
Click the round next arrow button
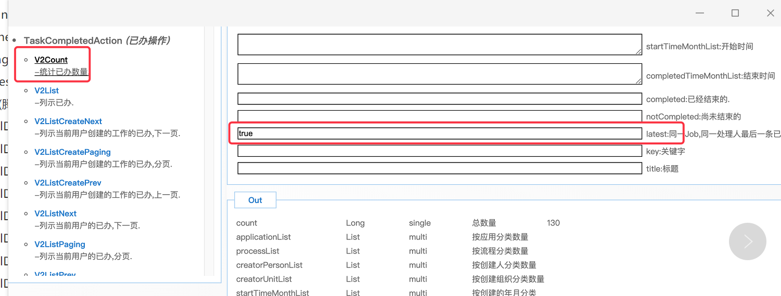coord(748,241)
